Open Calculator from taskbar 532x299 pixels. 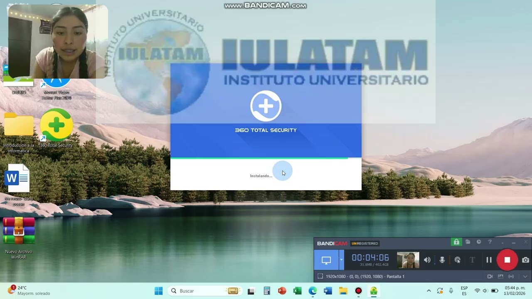[x=267, y=291]
